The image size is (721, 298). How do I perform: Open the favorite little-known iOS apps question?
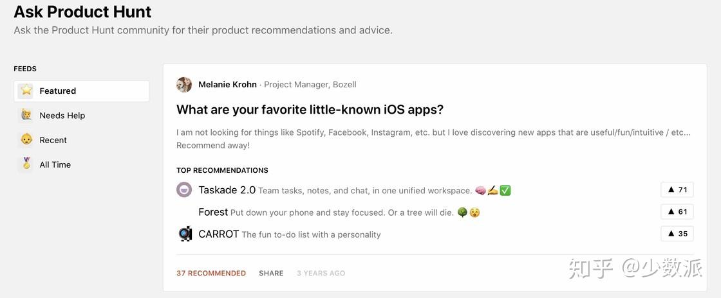pyautogui.click(x=310, y=110)
